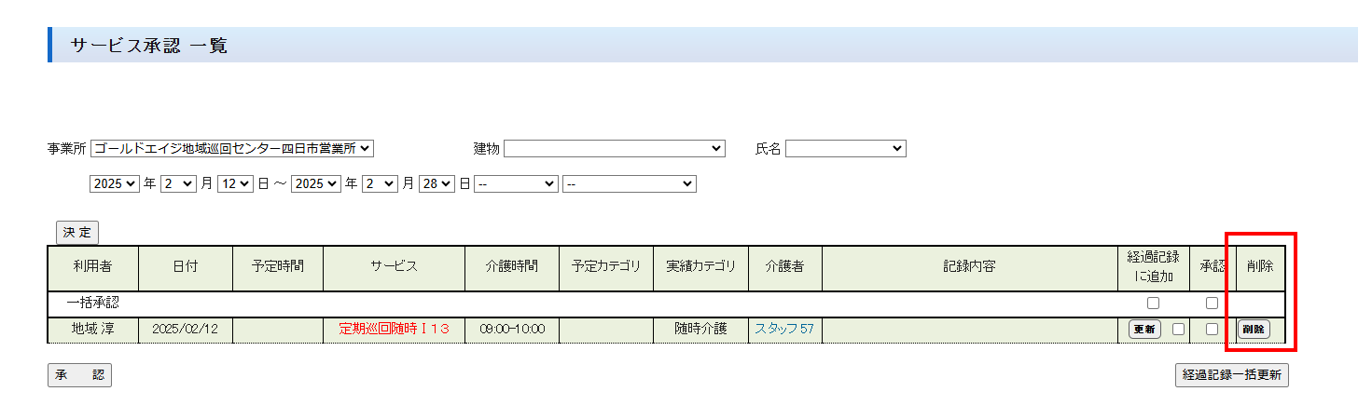Screen dimensions: 1372x405
Task: Click the 承認 button below the table
Action: [x=79, y=375]
